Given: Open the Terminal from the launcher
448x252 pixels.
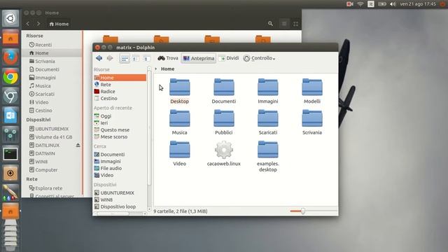Looking at the screenshot, I should coord(10,154).
